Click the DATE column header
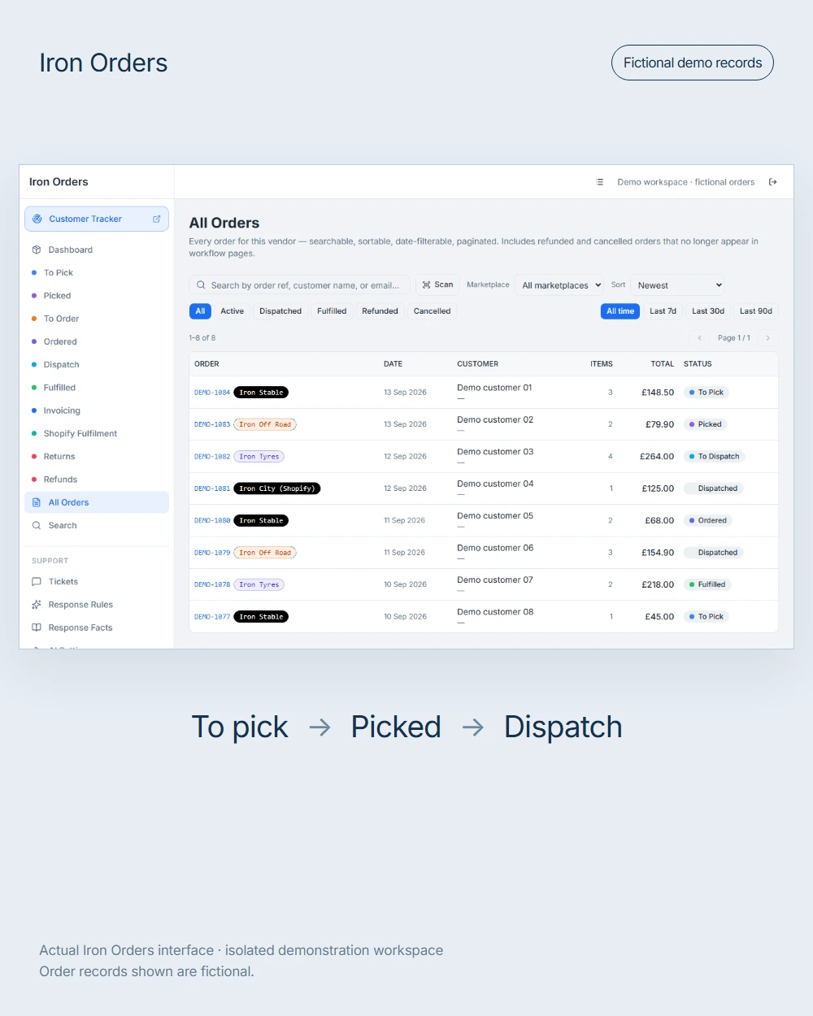Viewport: 813px width, 1016px height. coord(393,364)
